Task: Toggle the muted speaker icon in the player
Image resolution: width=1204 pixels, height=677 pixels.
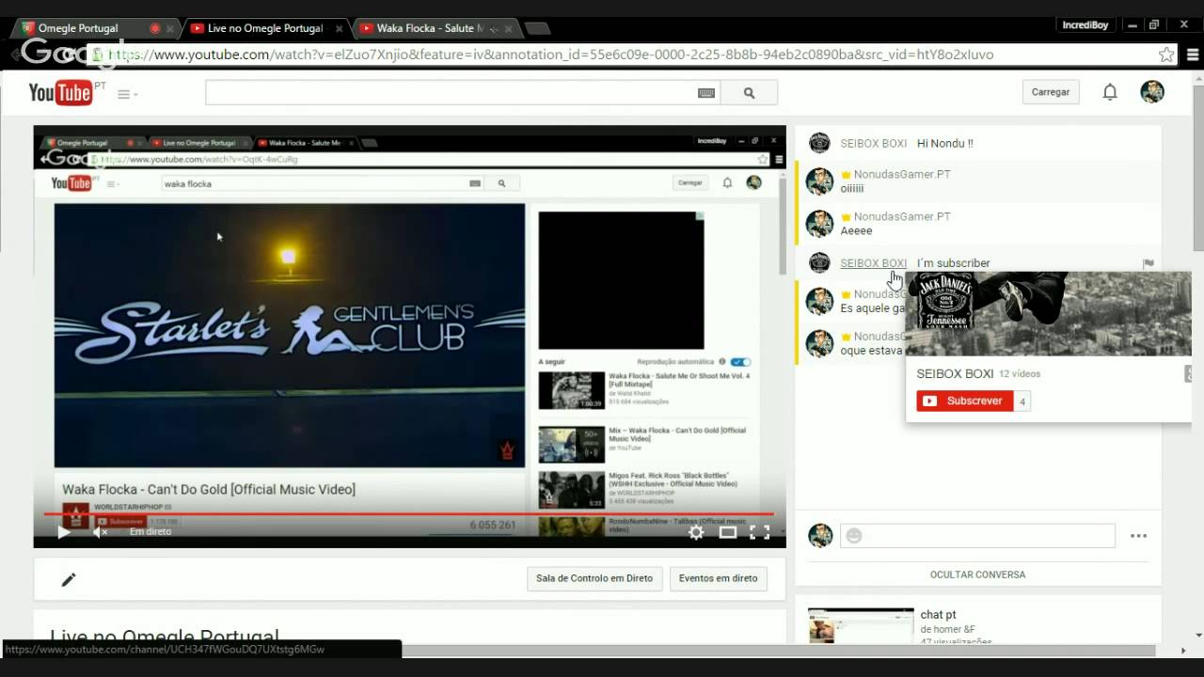Action: click(x=100, y=532)
